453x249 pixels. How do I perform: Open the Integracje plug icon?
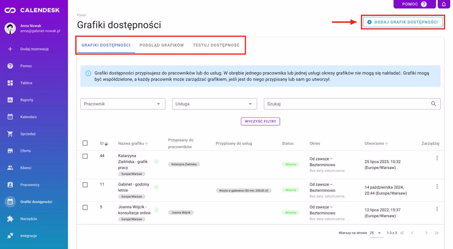[10, 236]
